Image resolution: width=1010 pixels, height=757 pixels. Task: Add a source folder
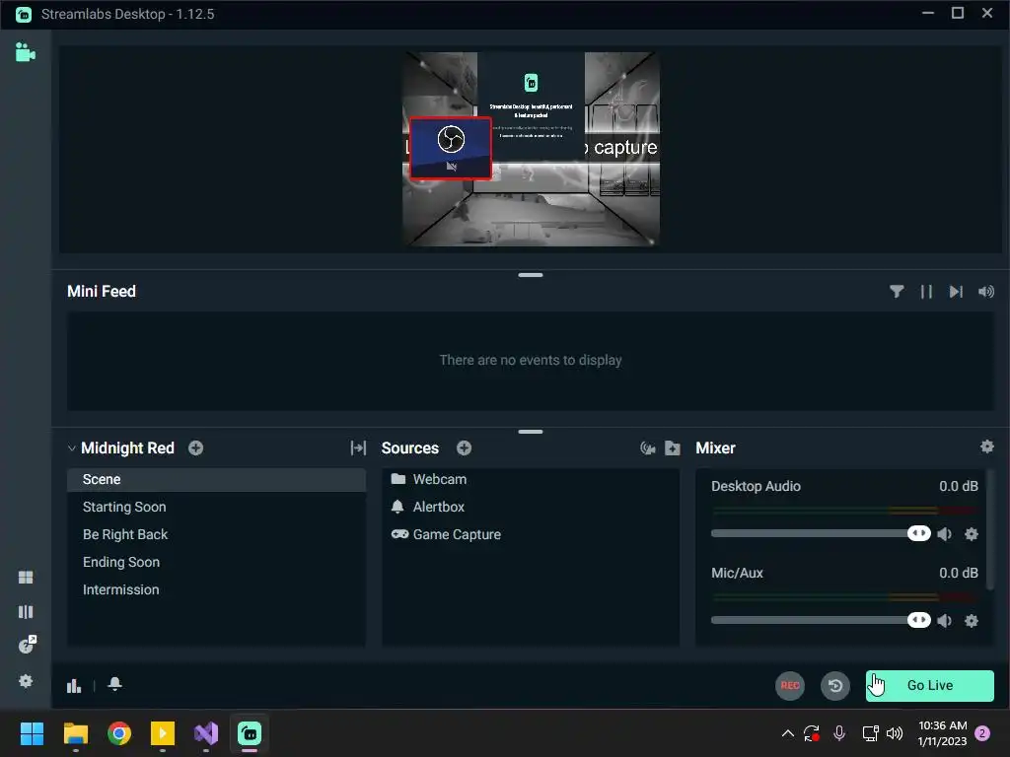pos(673,448)
